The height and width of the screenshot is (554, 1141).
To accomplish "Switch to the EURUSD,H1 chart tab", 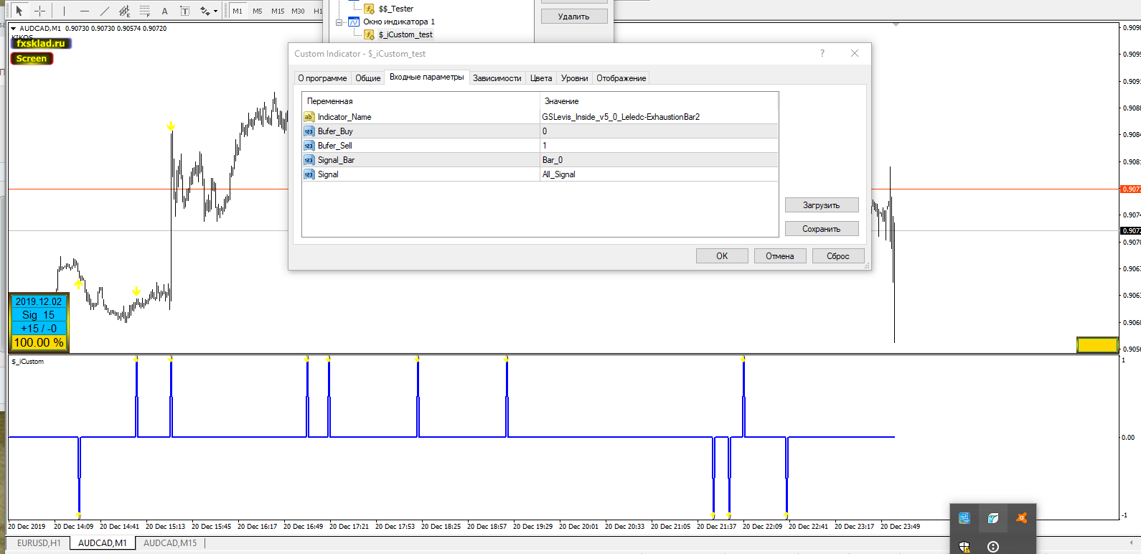I will tap(39, 543).
